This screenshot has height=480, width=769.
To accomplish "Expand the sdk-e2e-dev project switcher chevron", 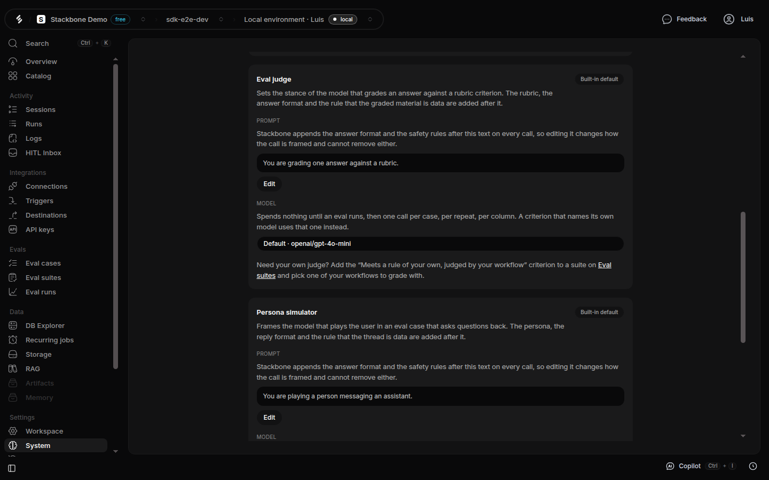I will [221, 19].
